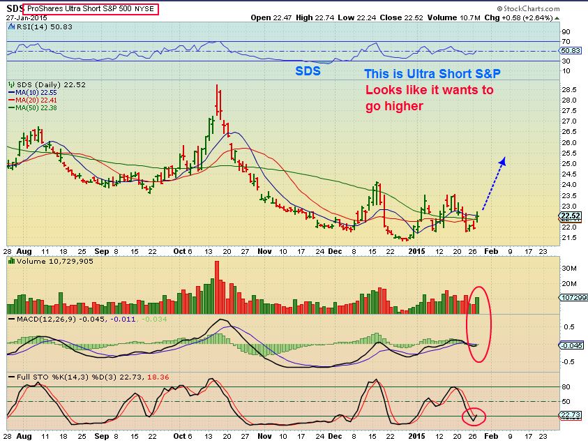Click the 'go higher' annotation text
The width and height of the screenshot is (588, 443).
(394, 106)
